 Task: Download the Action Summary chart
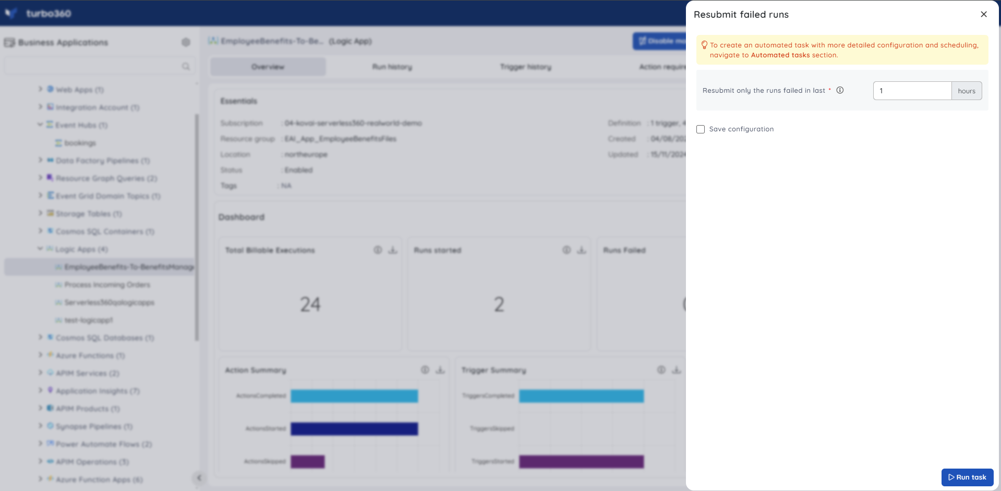440,370
